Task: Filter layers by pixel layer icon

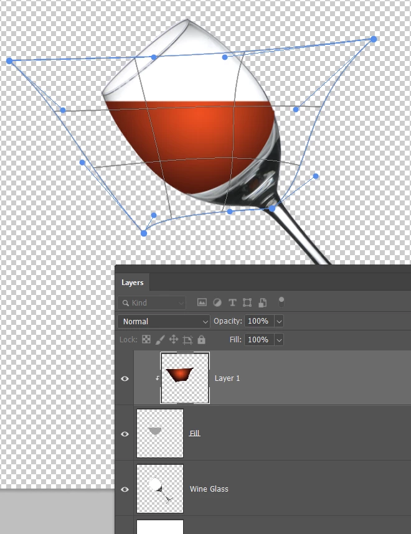Action: [202, 302]
